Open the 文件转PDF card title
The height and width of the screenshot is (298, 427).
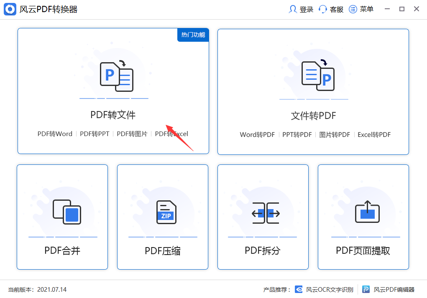[313, 116]
